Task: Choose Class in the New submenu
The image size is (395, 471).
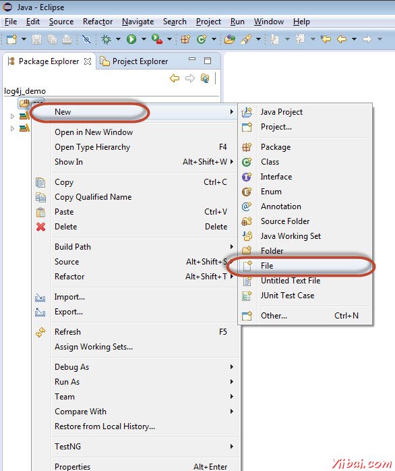Action: click(305, 162)
